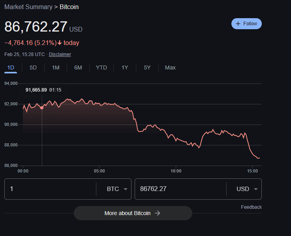Select the YTD chart range

101,67
